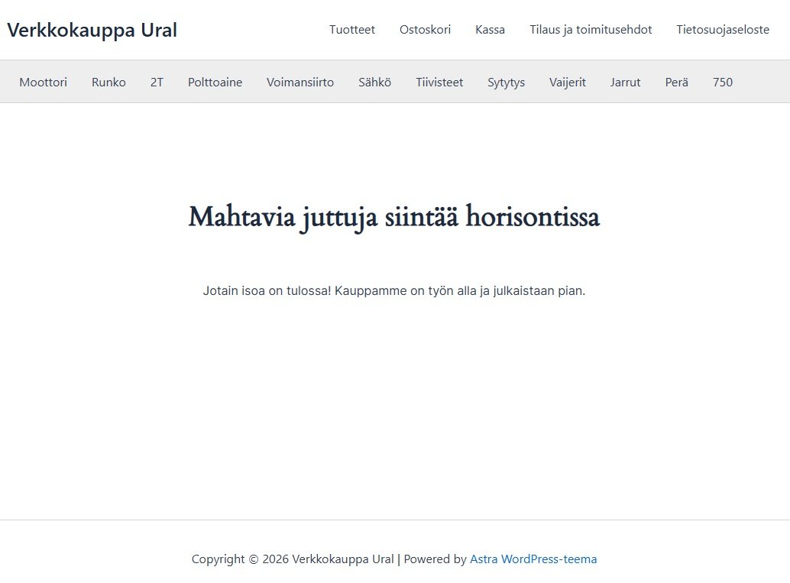Open Tilaus ja toimitusehdot page
The width and height of the screenshot is (790, 583).
point(591,30)
